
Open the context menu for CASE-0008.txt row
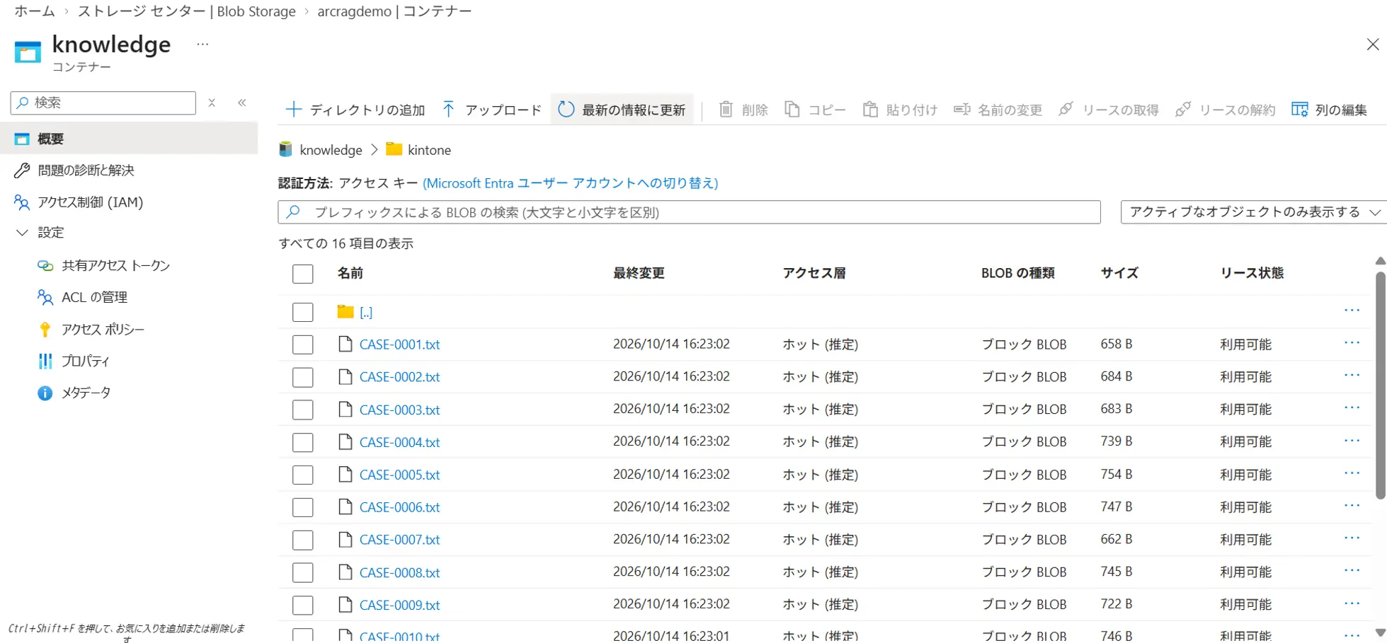pos(1352,571)
